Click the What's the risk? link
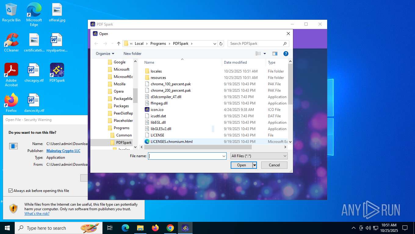The height and width of the screenshot is (234, 415). tap(37, 214)
